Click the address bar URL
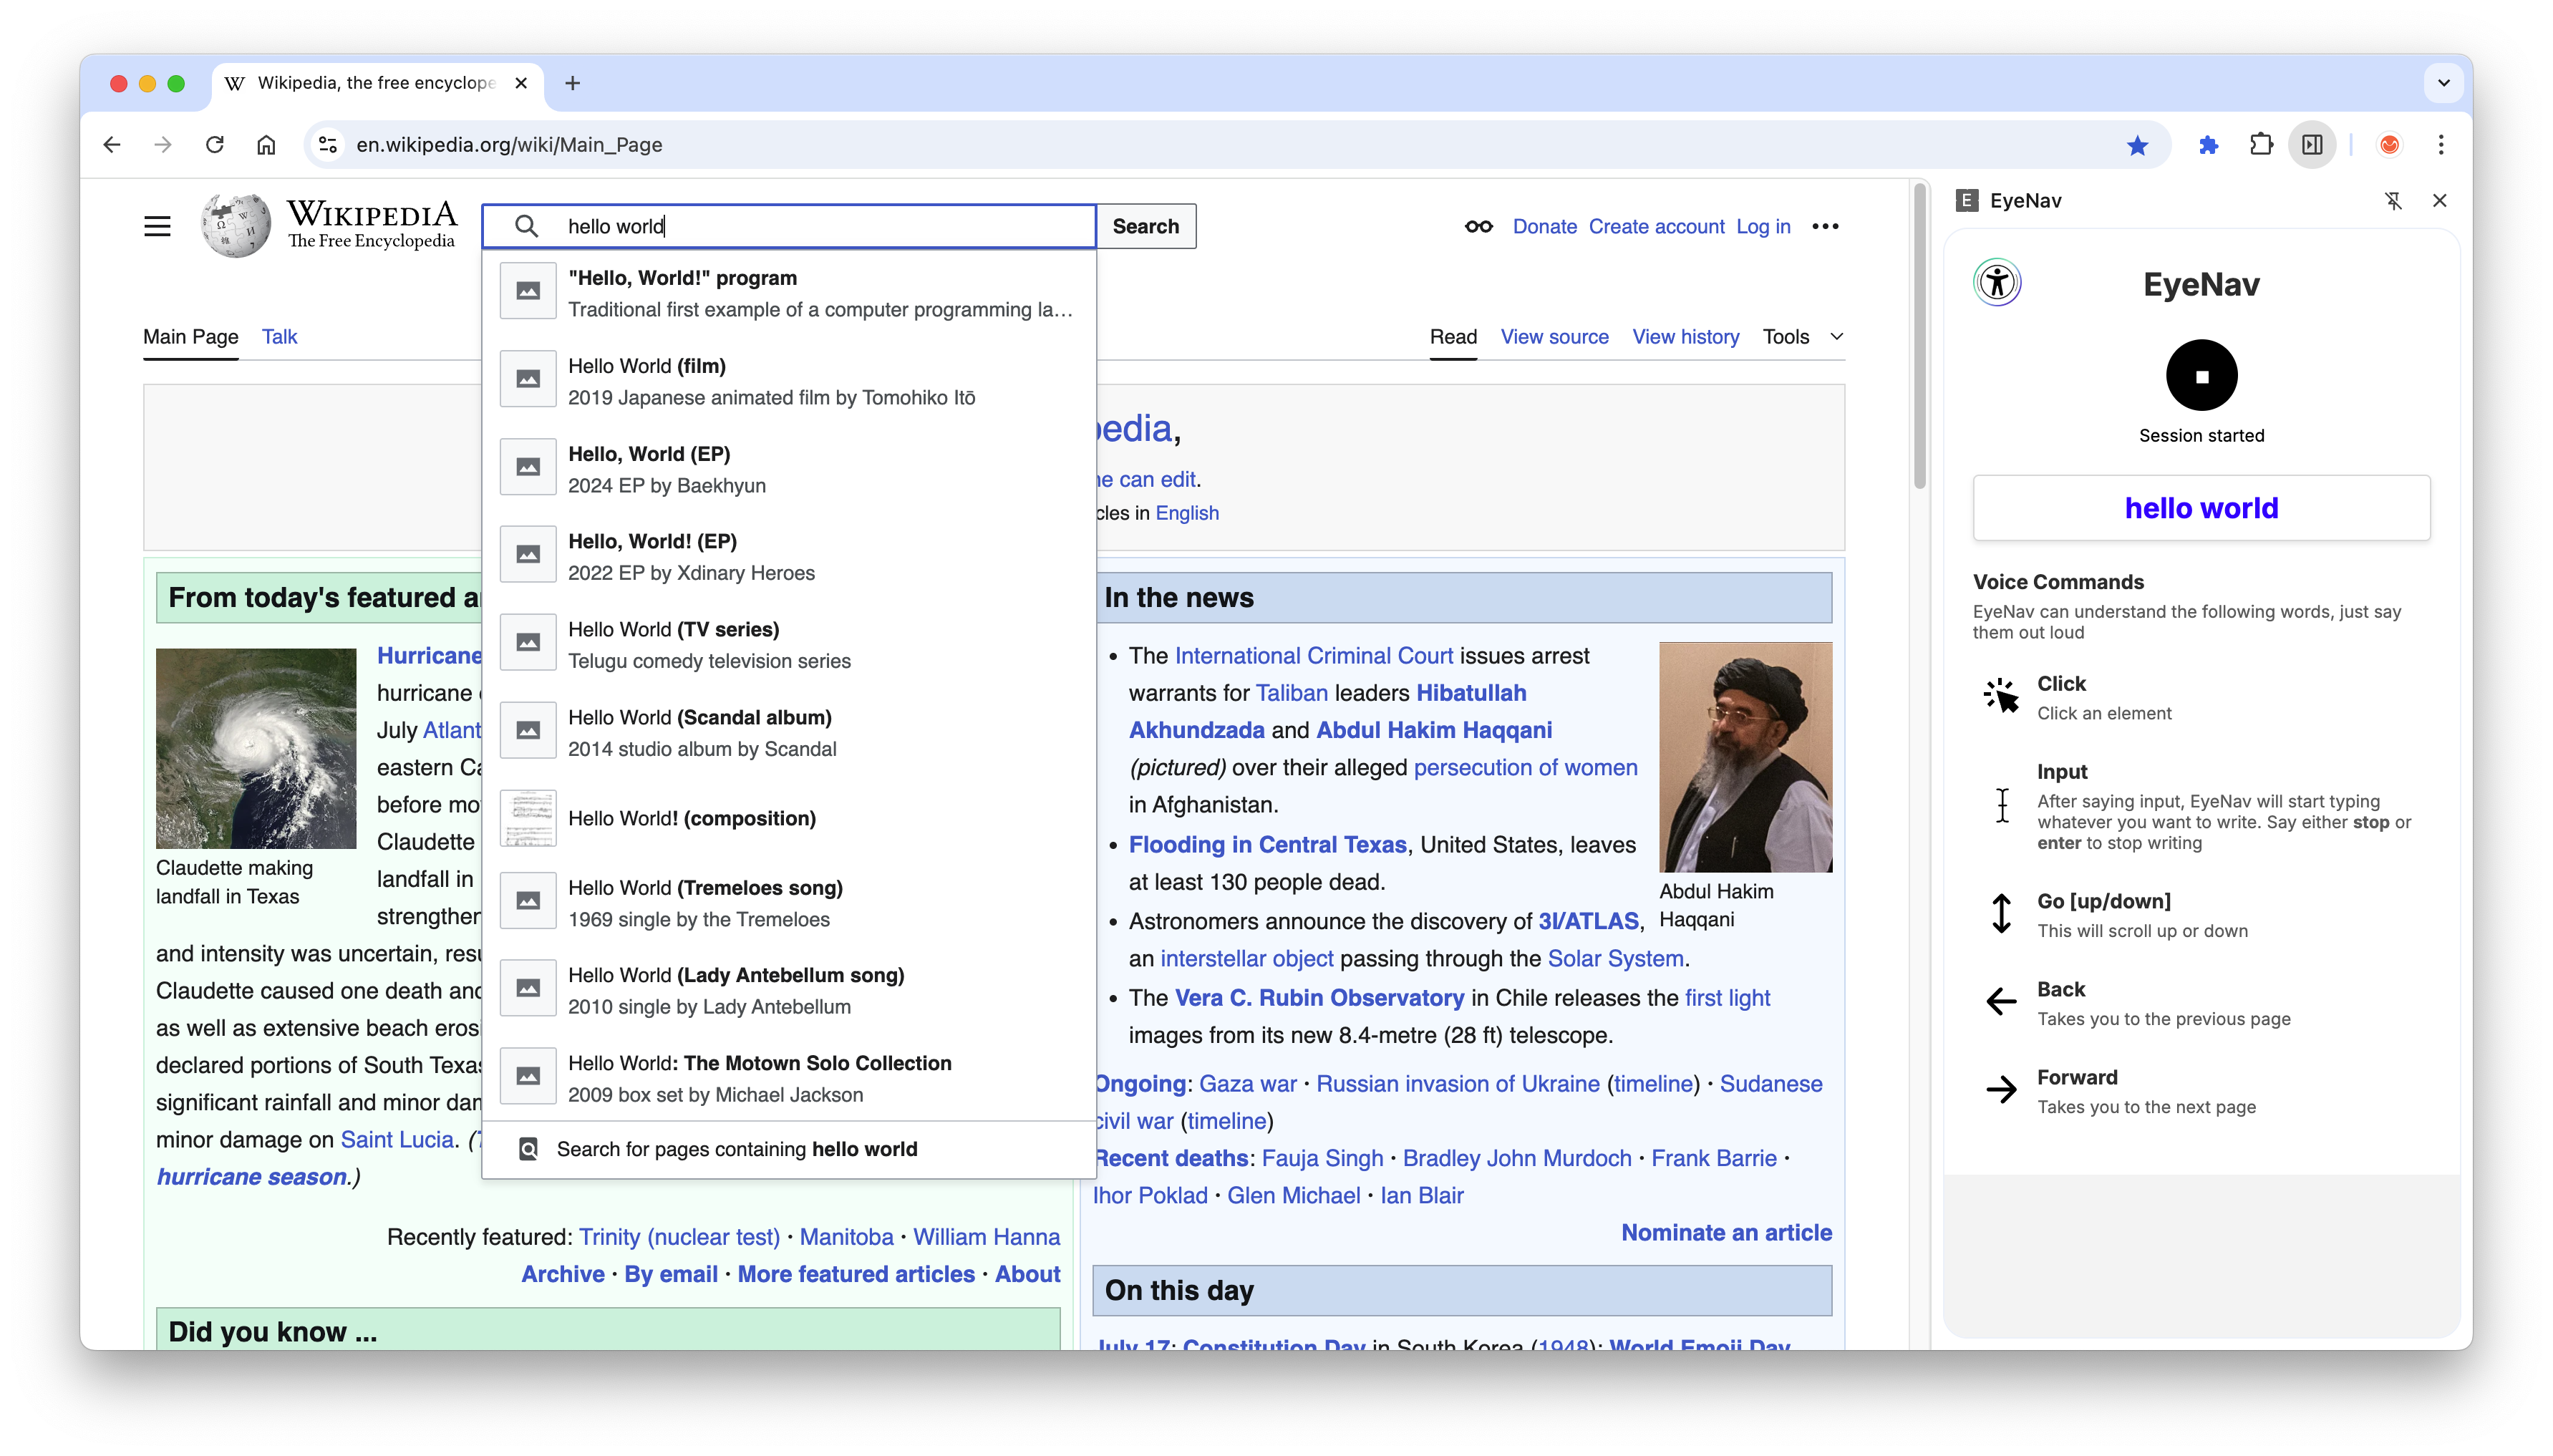 tap(509, 145)
